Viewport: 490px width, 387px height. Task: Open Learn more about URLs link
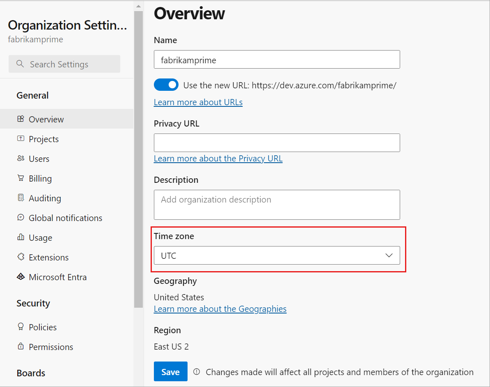(198, 102)
